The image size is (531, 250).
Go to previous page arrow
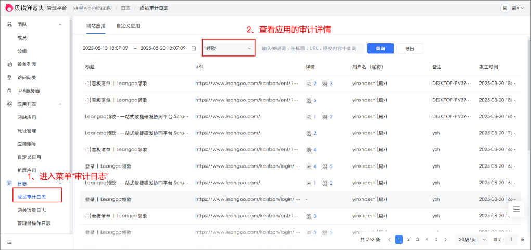click(x=390, y=239)
